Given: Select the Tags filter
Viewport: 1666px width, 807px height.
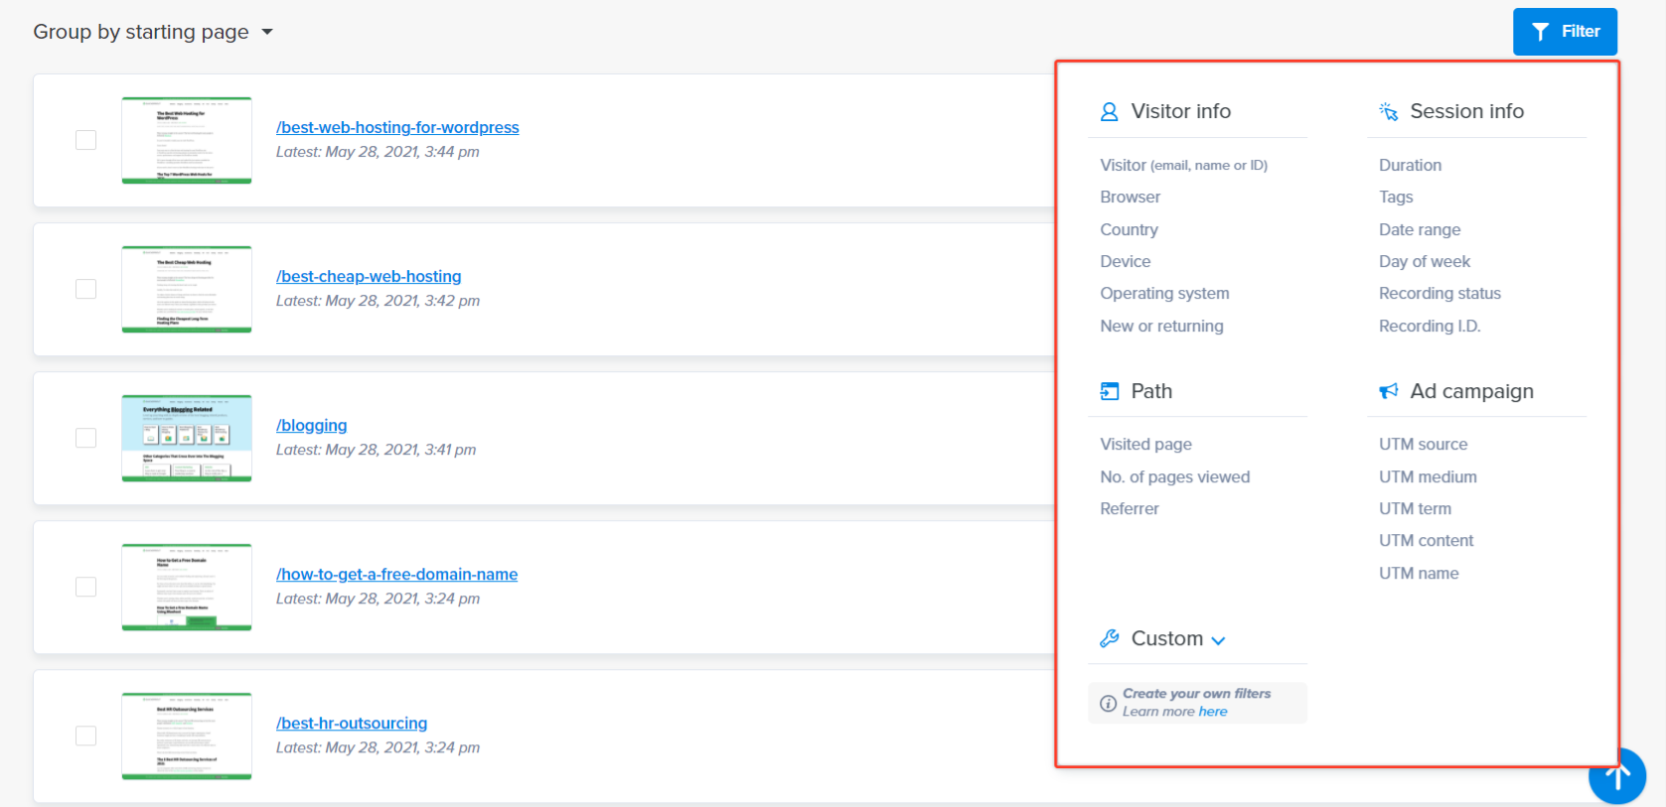Looking at the screenshot, I should click(1396, 197).
